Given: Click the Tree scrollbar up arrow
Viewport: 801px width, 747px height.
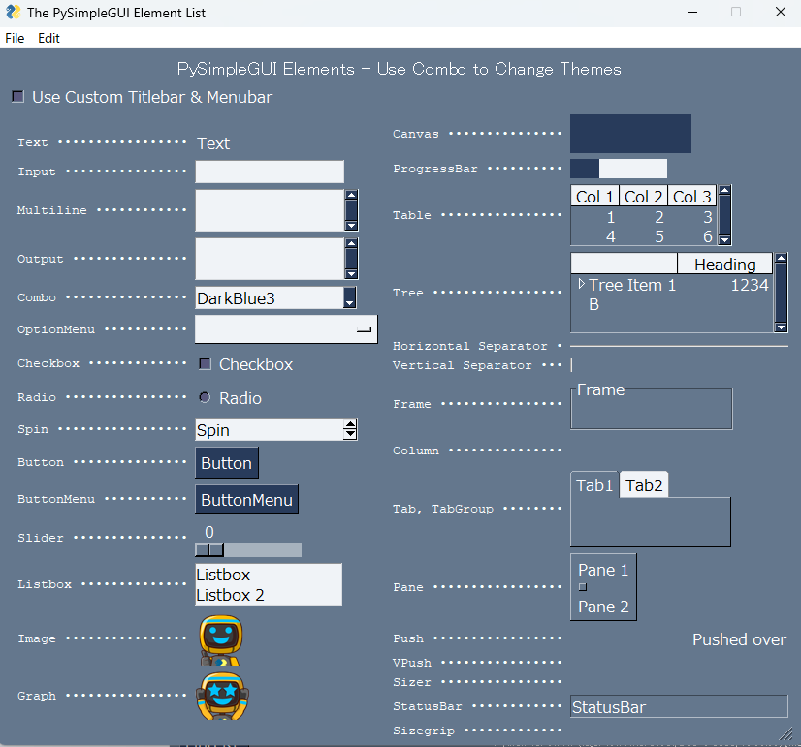Looking at the screenshot, I should pyautogui.click(x=782, y=261).
